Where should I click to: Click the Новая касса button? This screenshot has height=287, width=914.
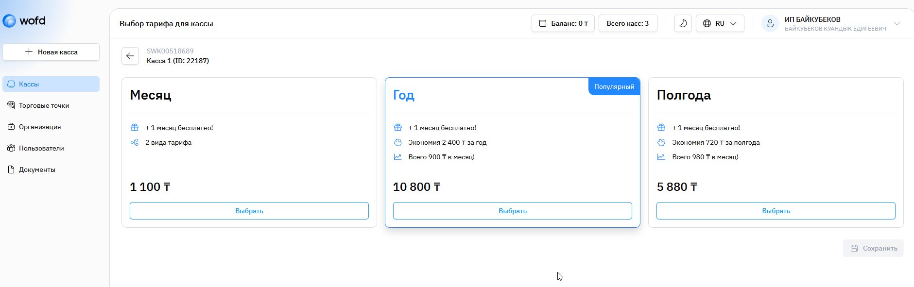coord(51,52)
